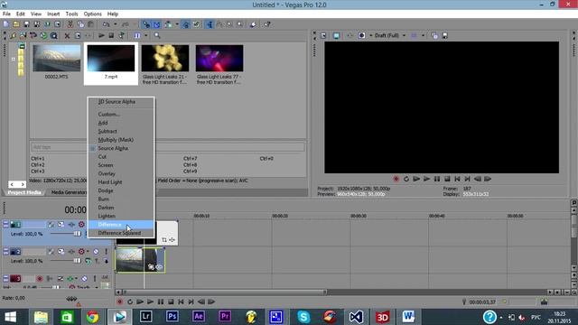Toggle Preview on External Monitor icon
Image resolution: width=578 pixels, height=325 pixels.
[x=336, y=36]
